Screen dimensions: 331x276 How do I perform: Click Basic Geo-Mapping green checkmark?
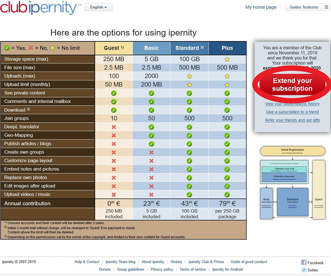151,136
